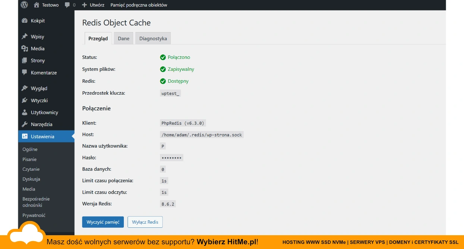464x249 pixels.
Task: Click the Połączenie section heading
Action: point(97,108)
